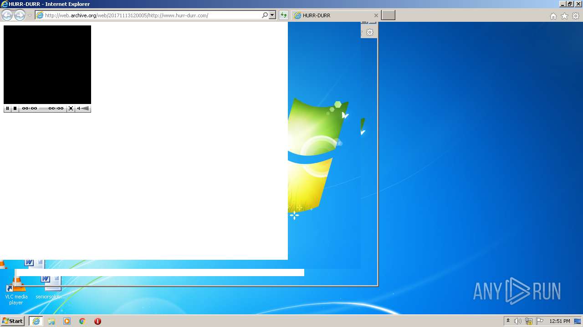
Task: Click the address bar URL field
Action: 148,15
